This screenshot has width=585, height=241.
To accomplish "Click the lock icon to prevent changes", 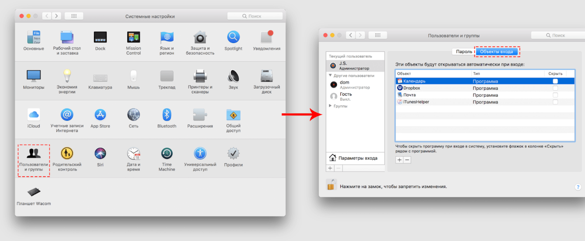I will pyautogui.click(x=331, y=185).
